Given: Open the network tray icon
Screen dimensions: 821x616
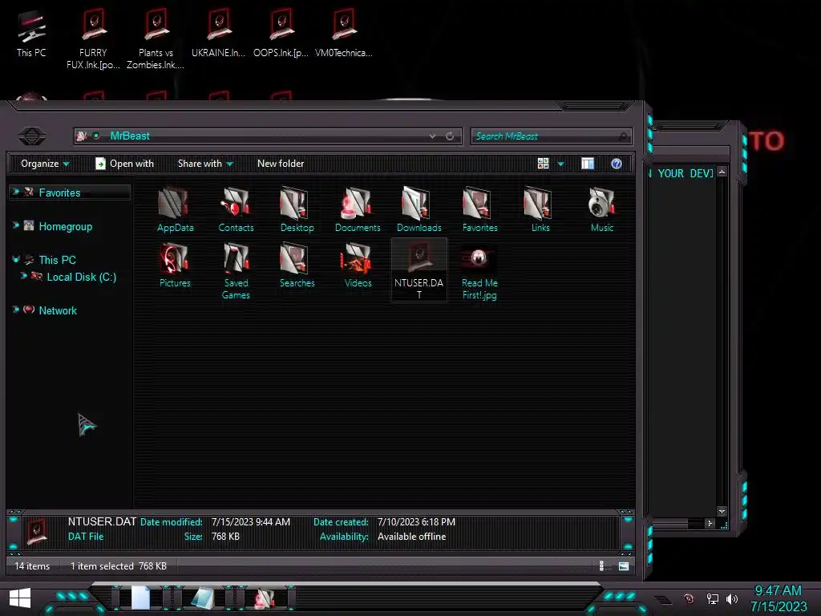Looking at the screenshot, I should coord(713,598).
